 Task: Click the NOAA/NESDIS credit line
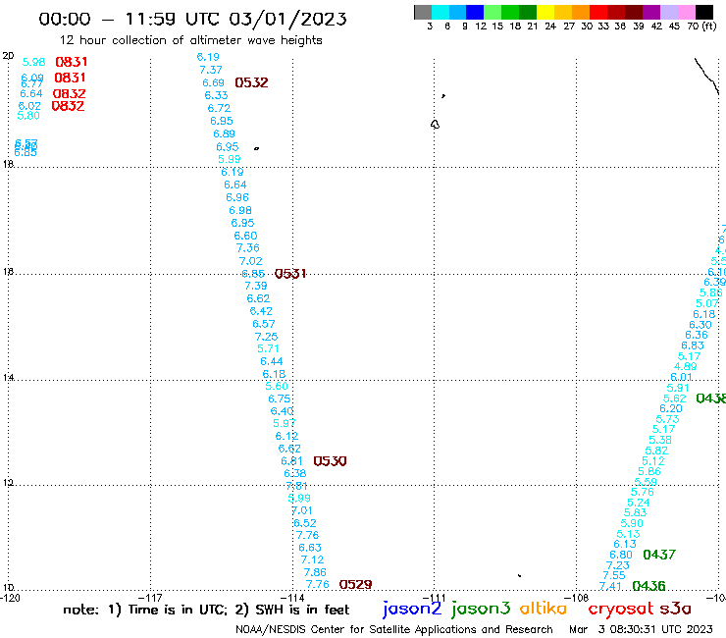coord(394,630)
